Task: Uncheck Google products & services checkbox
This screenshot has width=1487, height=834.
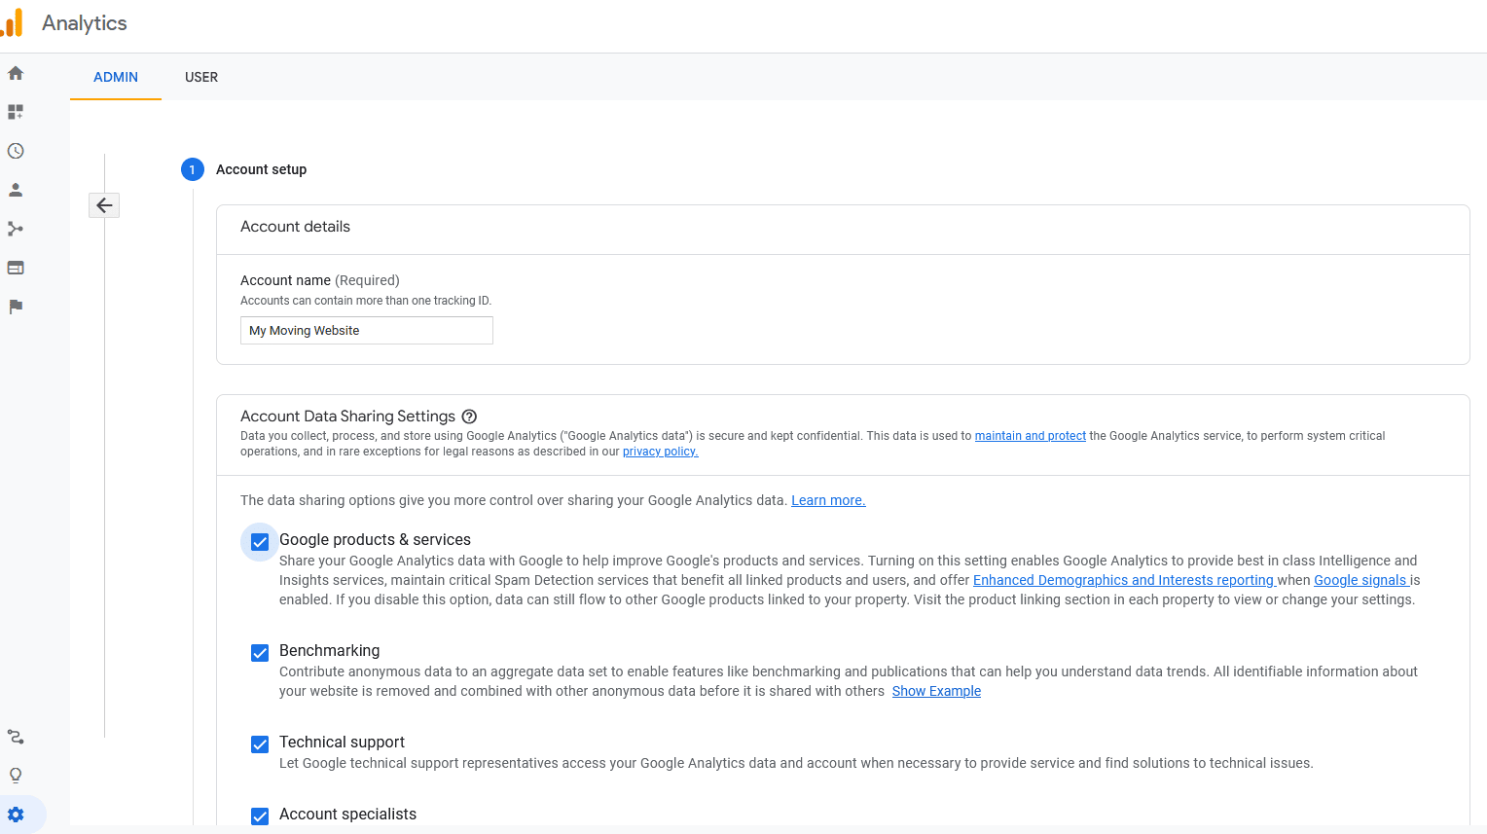Action: click(x=260, y=542)
